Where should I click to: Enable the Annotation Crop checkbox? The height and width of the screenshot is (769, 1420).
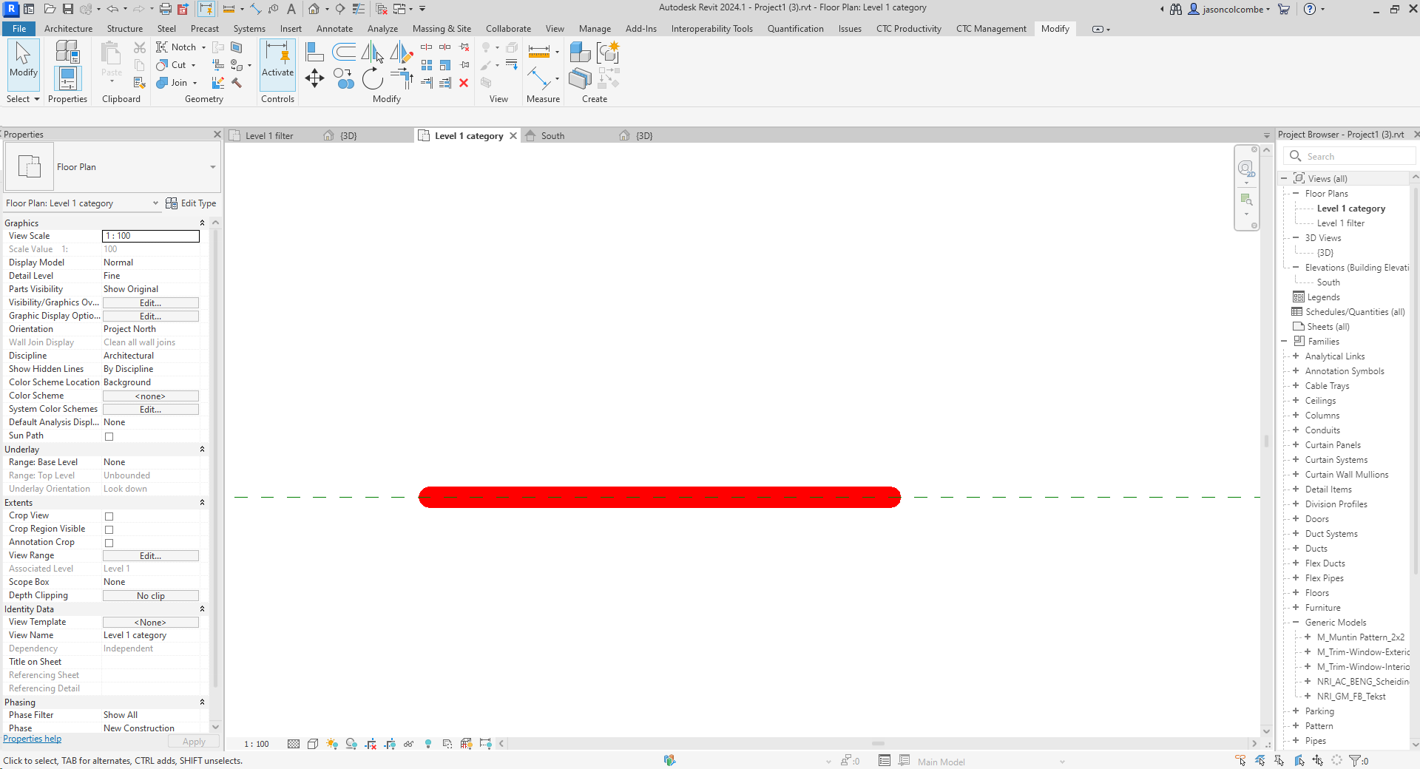[109, 542]
